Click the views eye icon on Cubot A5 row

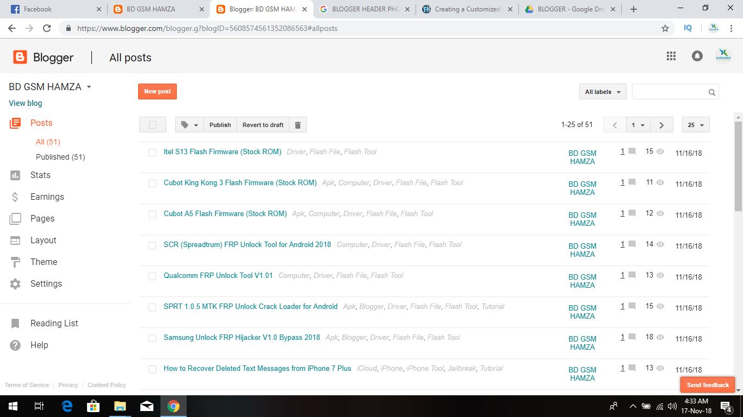pyautogui.click(x=660, y=213)
